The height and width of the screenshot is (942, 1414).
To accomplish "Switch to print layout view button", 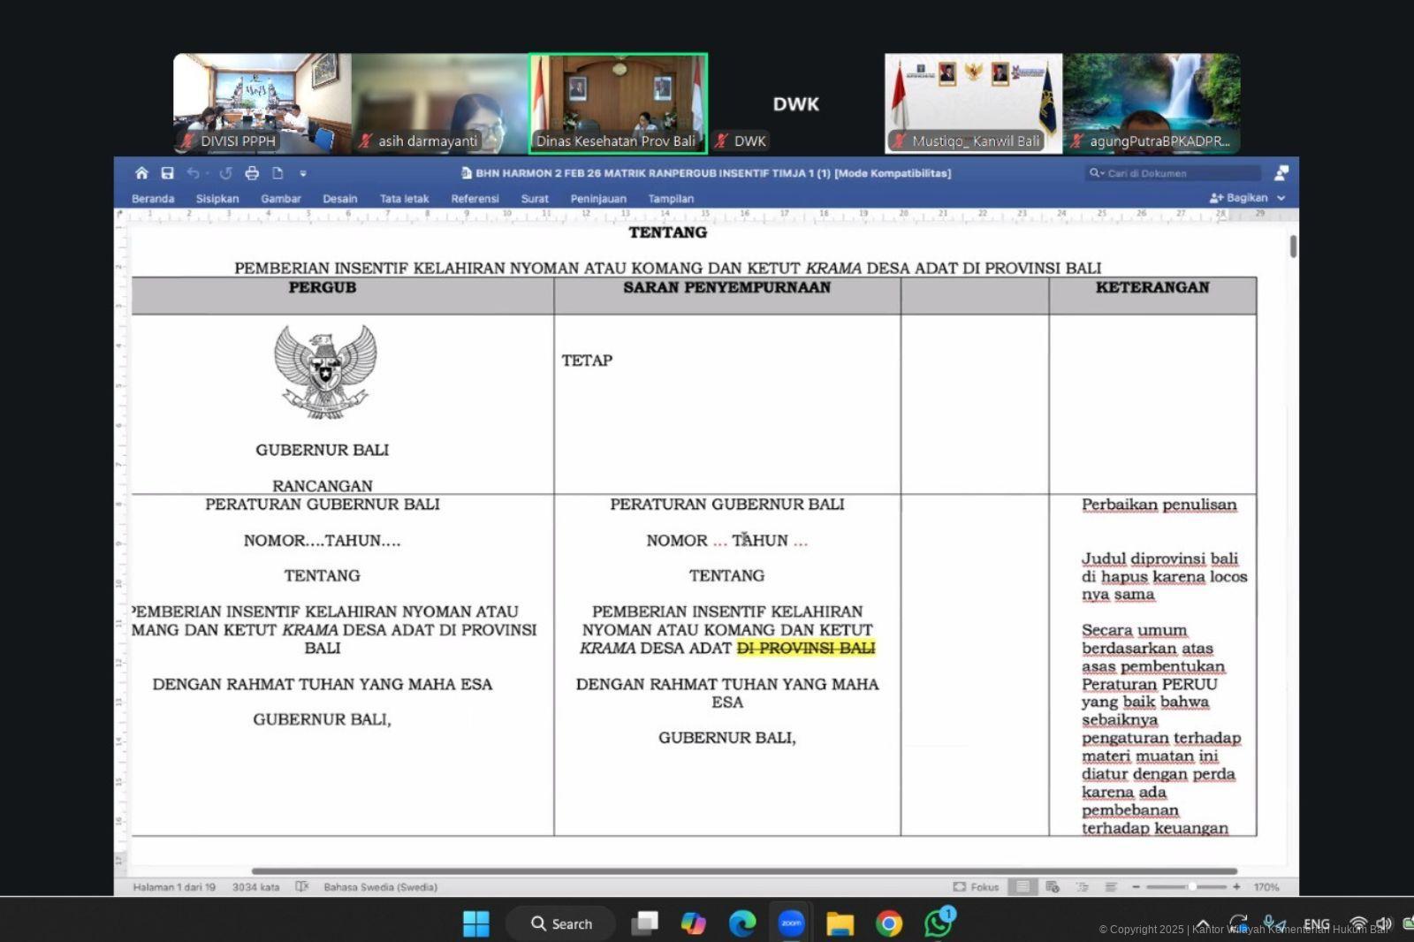I will click(x=1022, y=886).
